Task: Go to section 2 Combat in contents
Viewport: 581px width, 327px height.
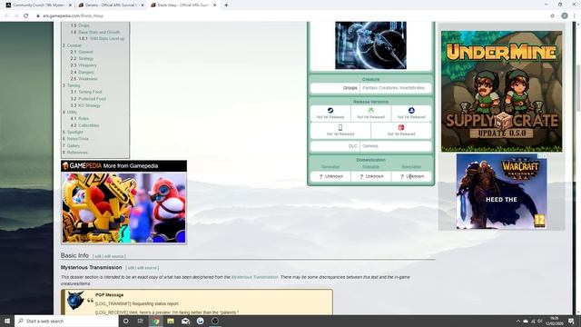Action: point(72,45)
